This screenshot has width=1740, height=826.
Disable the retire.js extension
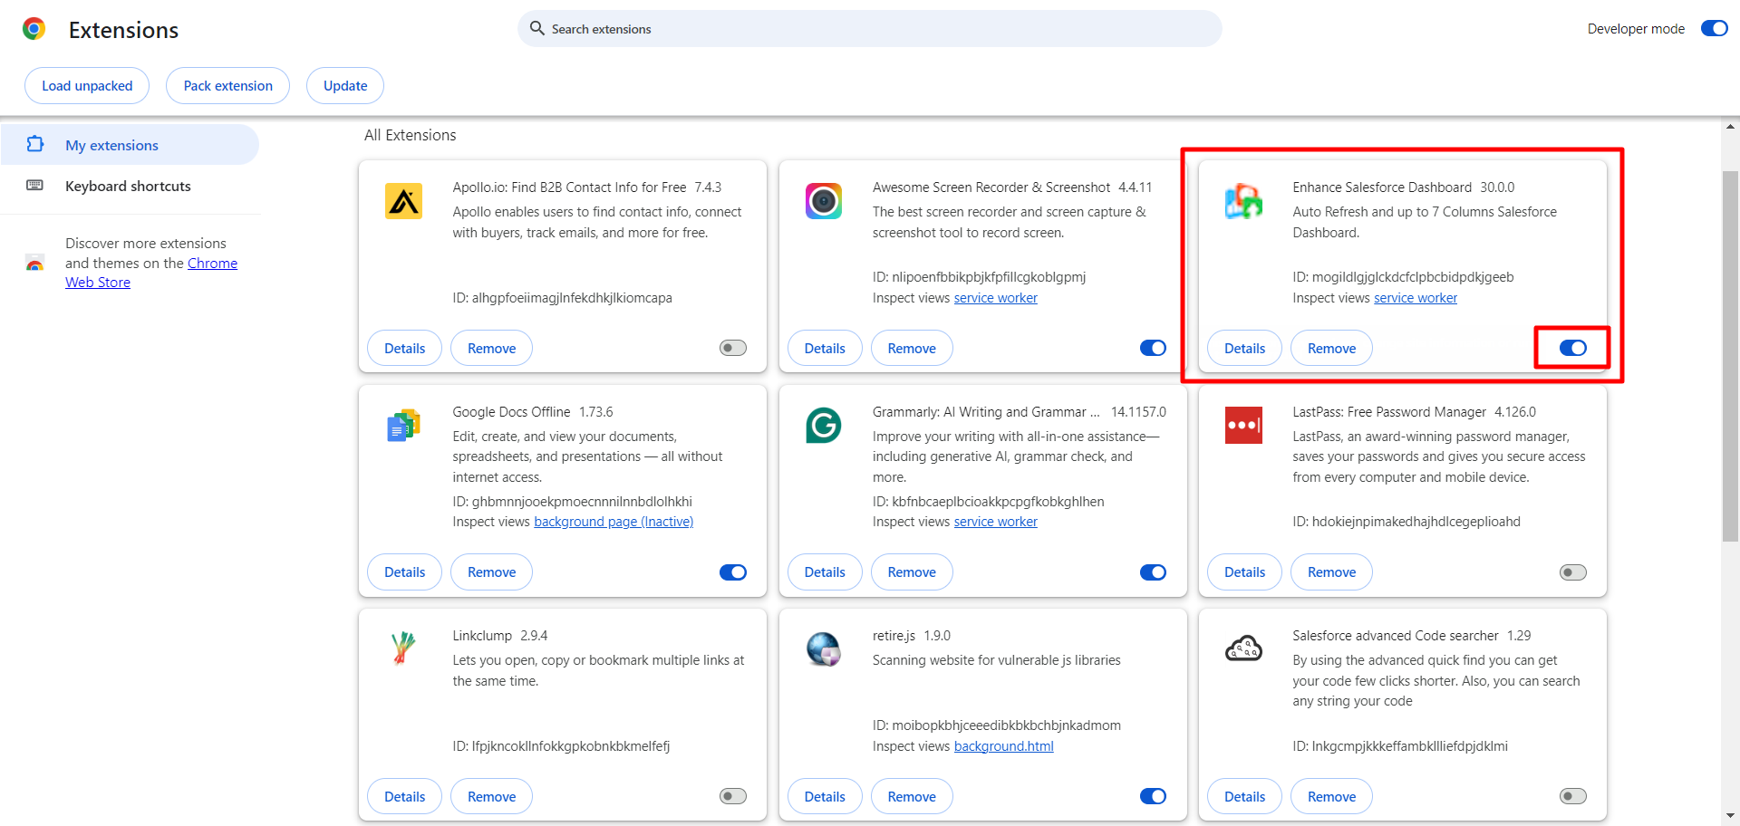coord(1153,796)
